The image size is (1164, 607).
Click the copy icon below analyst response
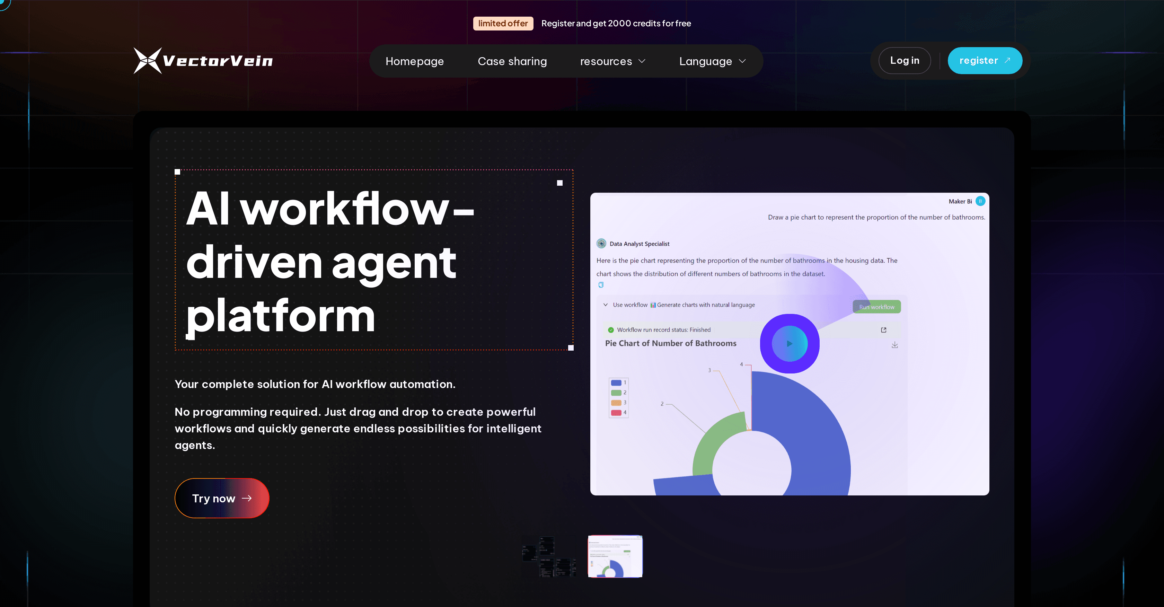(601, 285)
